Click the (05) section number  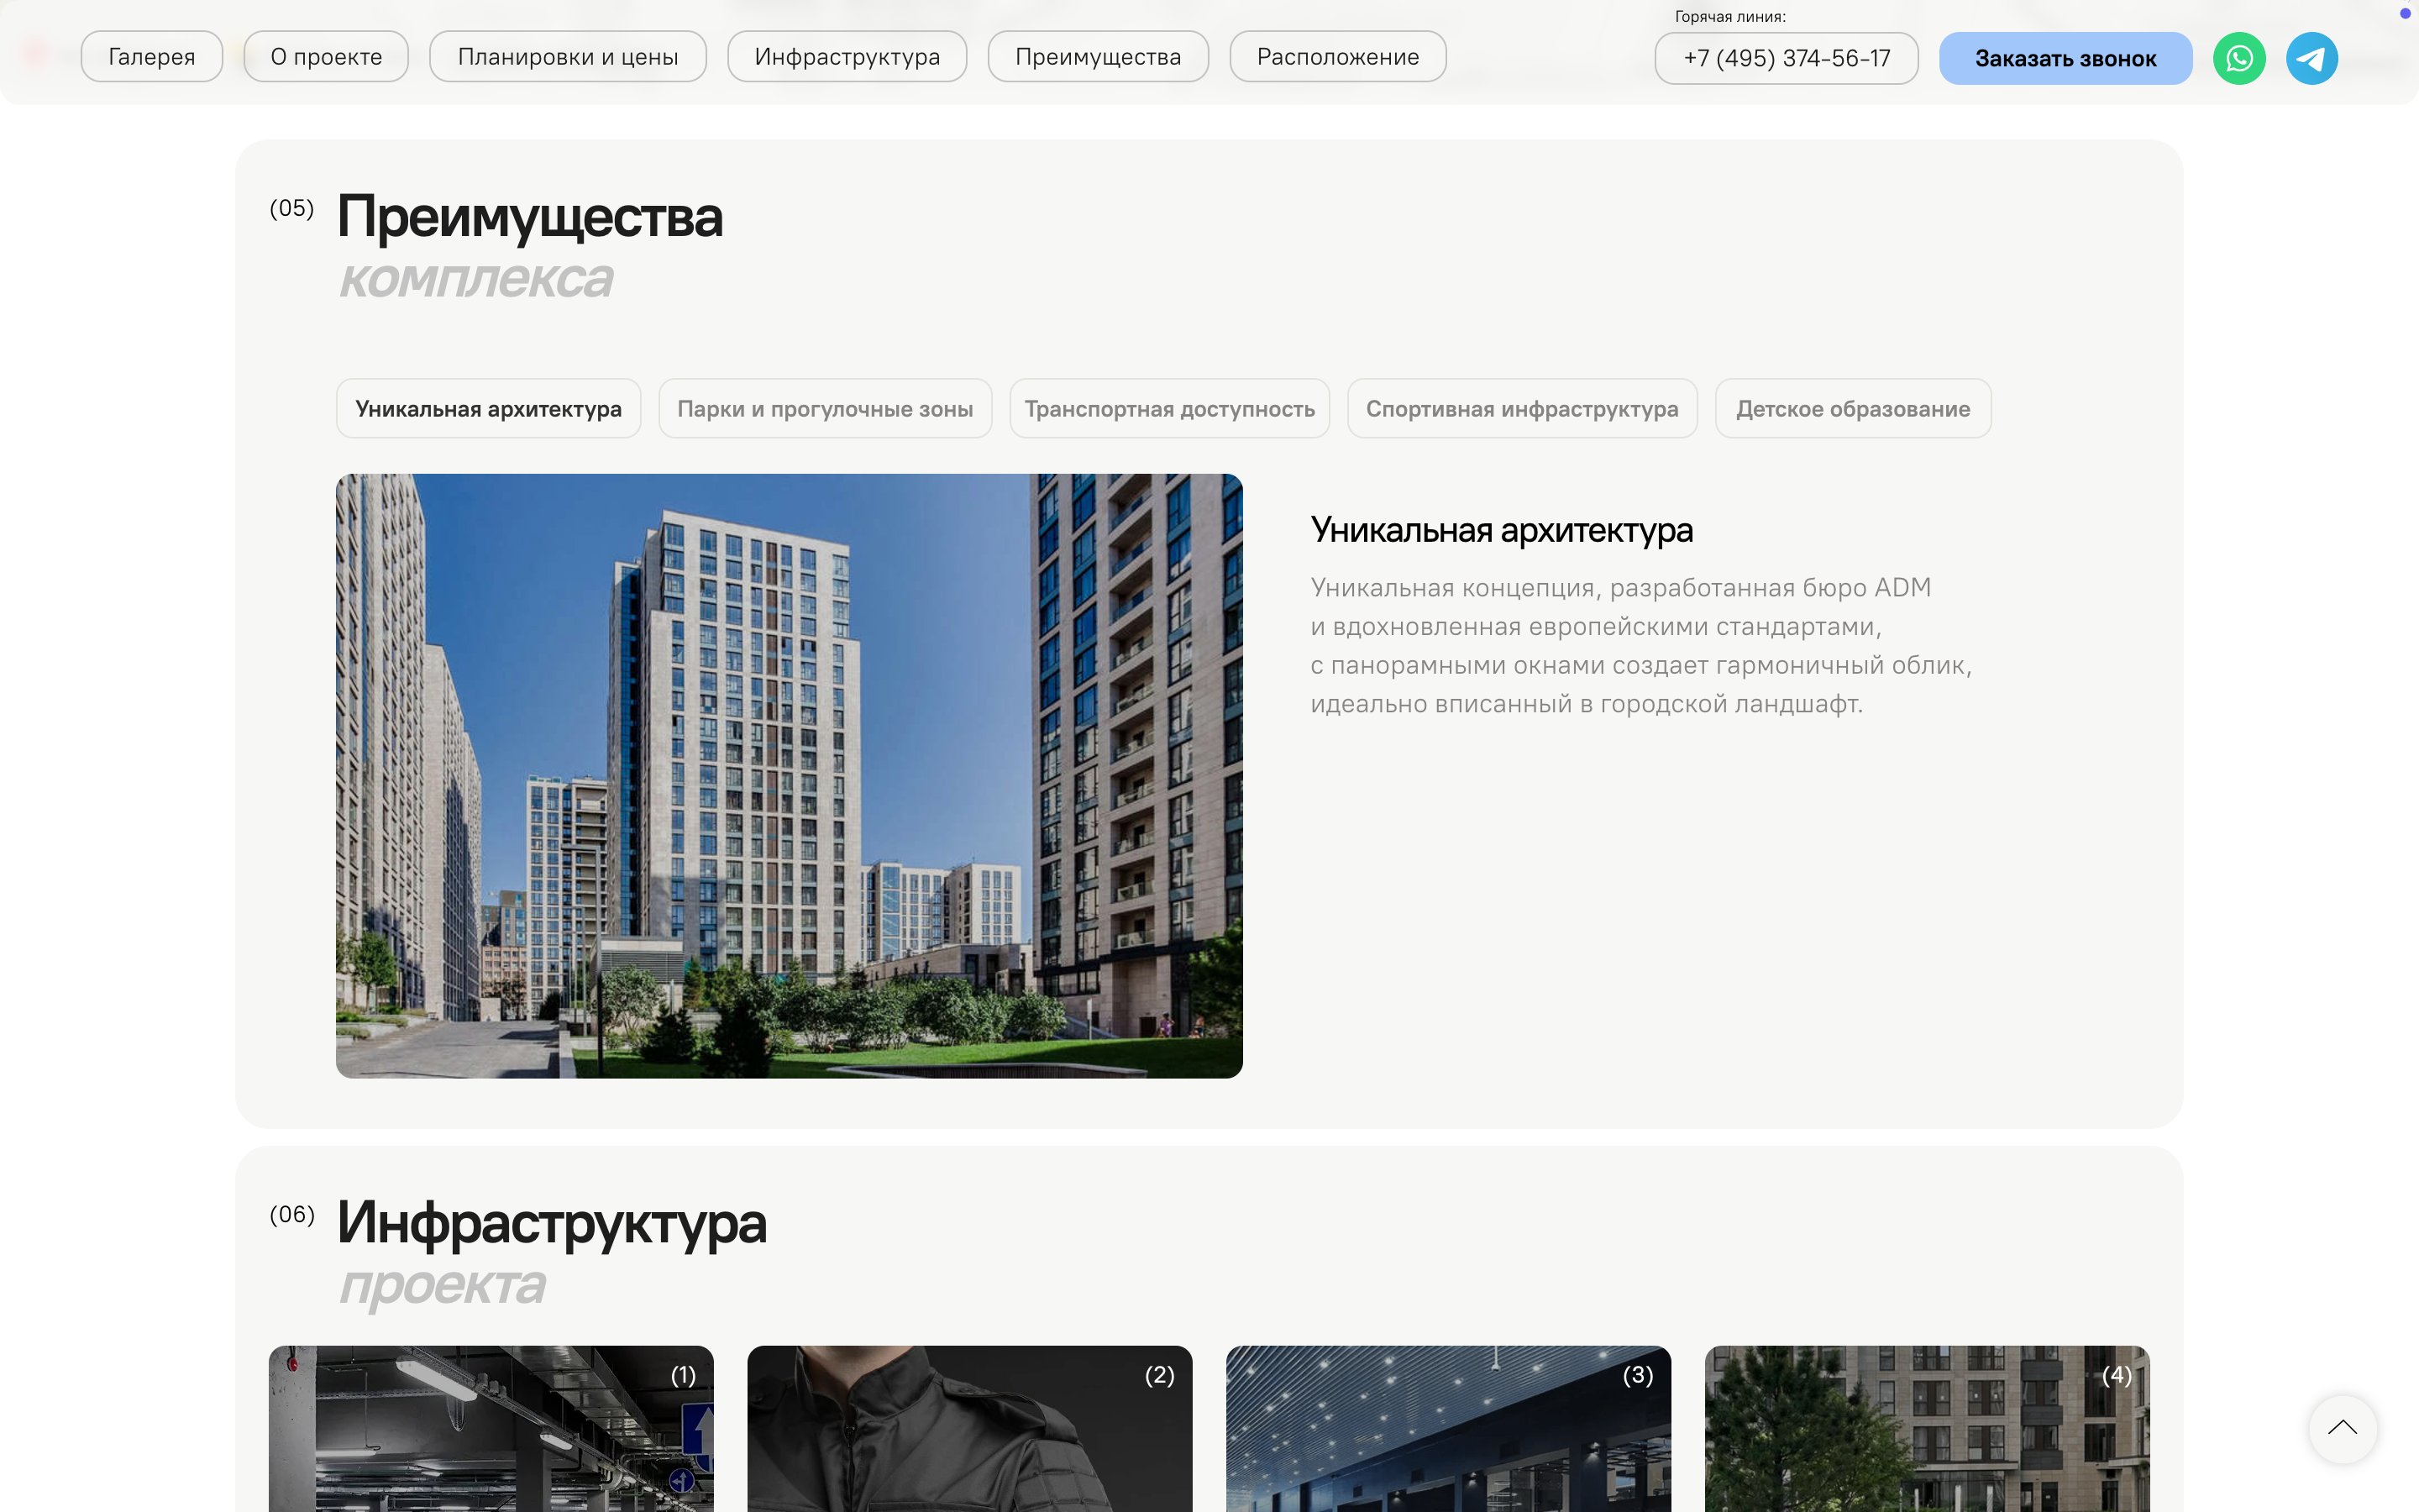(292, 208)
